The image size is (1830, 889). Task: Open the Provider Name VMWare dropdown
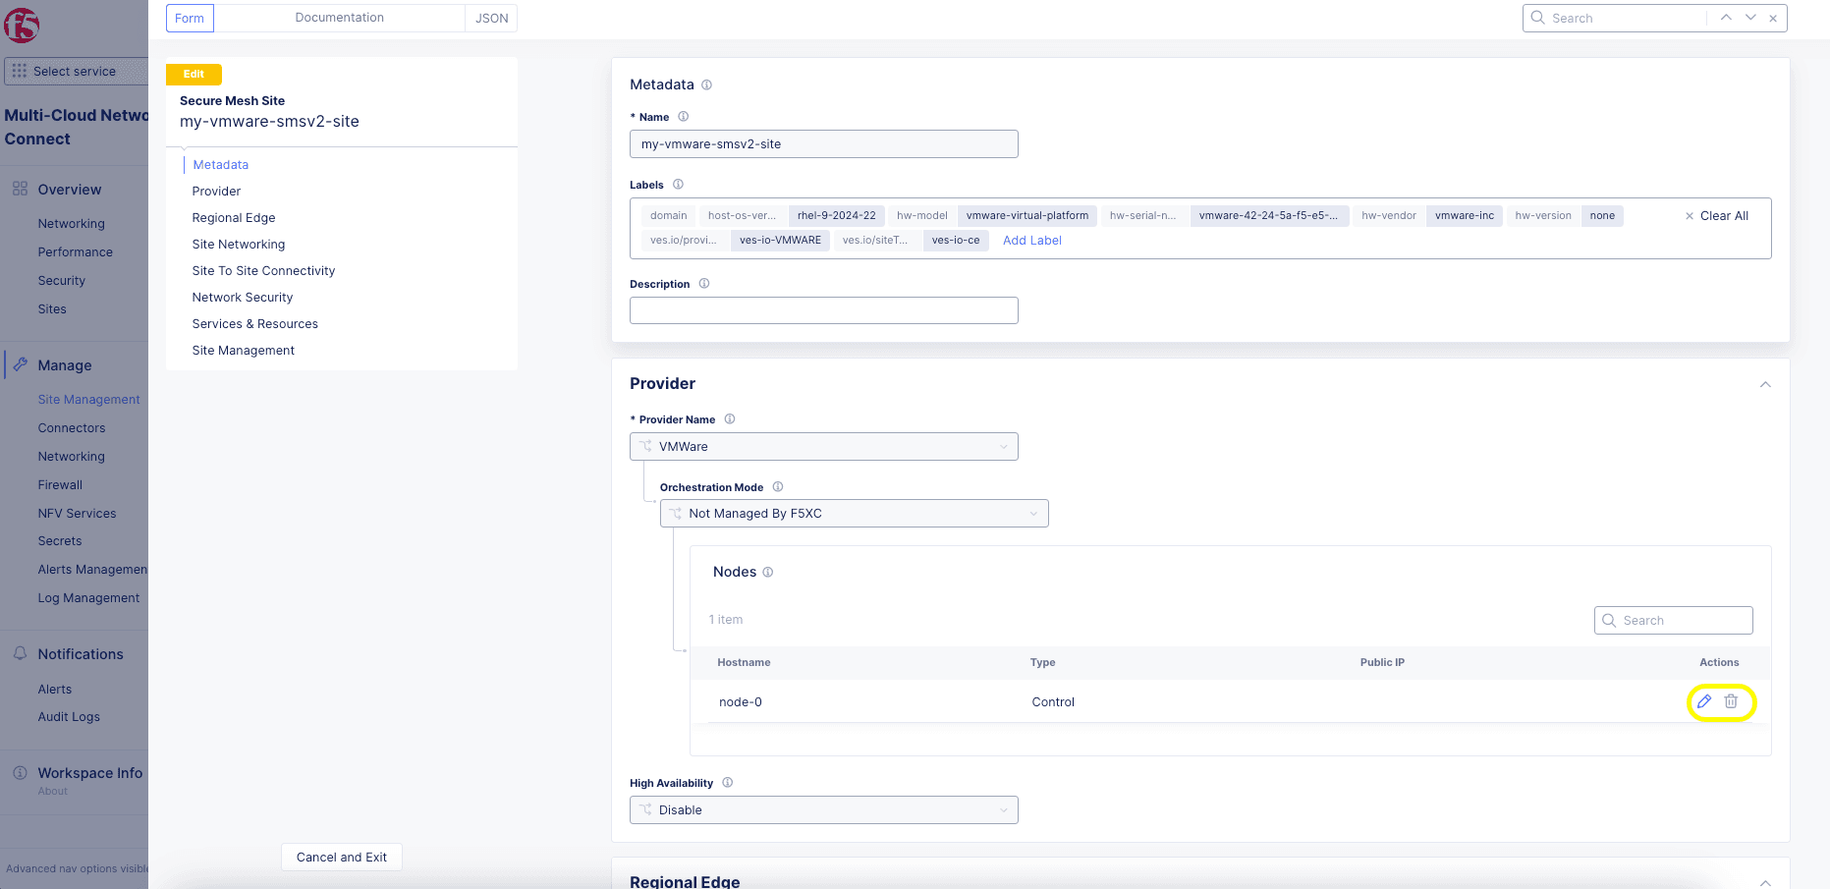[823, 446]
